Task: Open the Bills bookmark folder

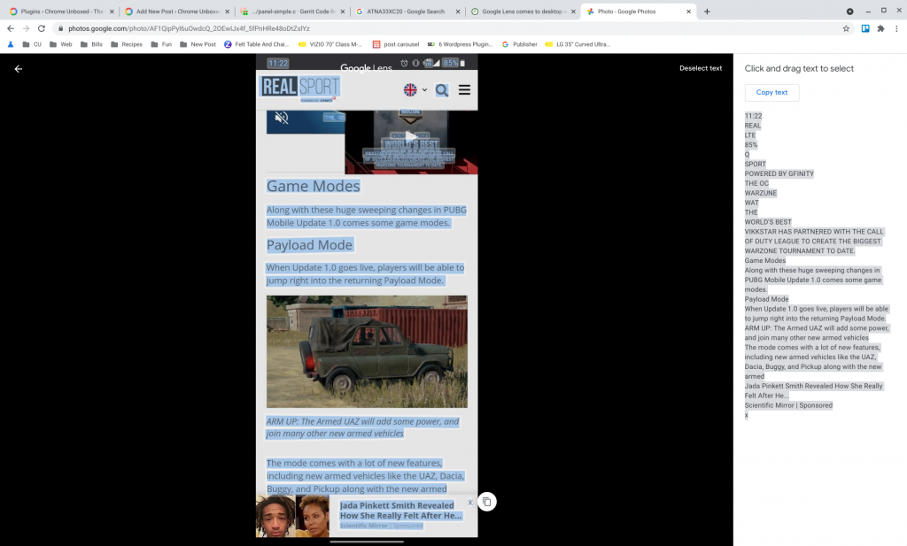Action: 91,44
